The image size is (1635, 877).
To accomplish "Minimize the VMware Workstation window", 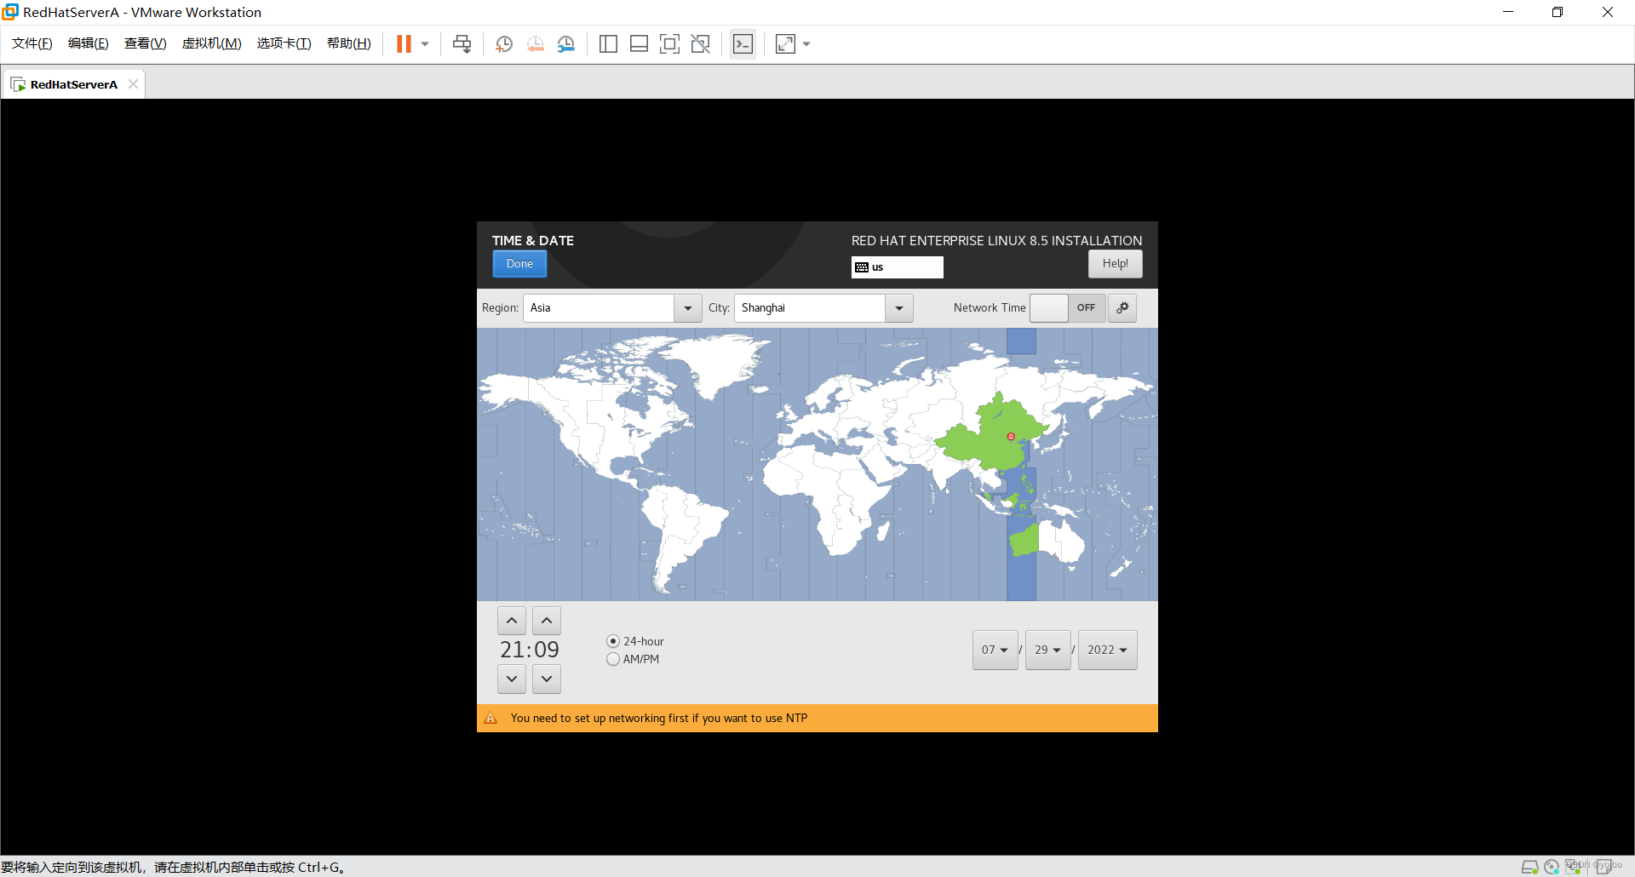I will pyautogui.click(x=1508, y=12).
